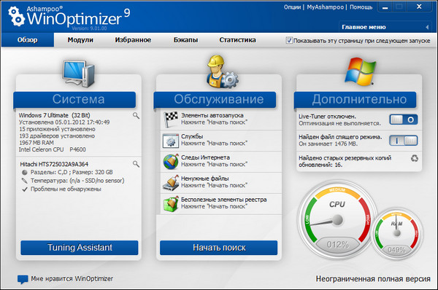This screenshot has height=290, width=438.
Task: Switch to the Модули tab
Action: [80, 40]
